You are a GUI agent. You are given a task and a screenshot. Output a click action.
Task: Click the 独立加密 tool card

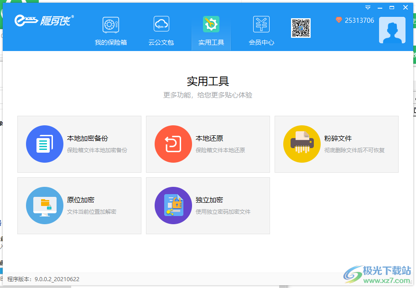coord(208,206)
